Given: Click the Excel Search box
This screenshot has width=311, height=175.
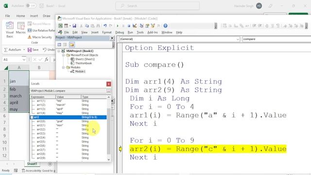Looking at the screenshot, I should [157, 6].
